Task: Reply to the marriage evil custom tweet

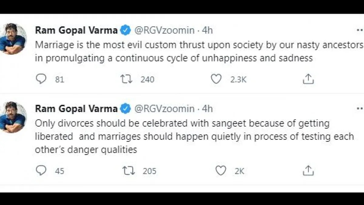Action: [x=41, y=79]
